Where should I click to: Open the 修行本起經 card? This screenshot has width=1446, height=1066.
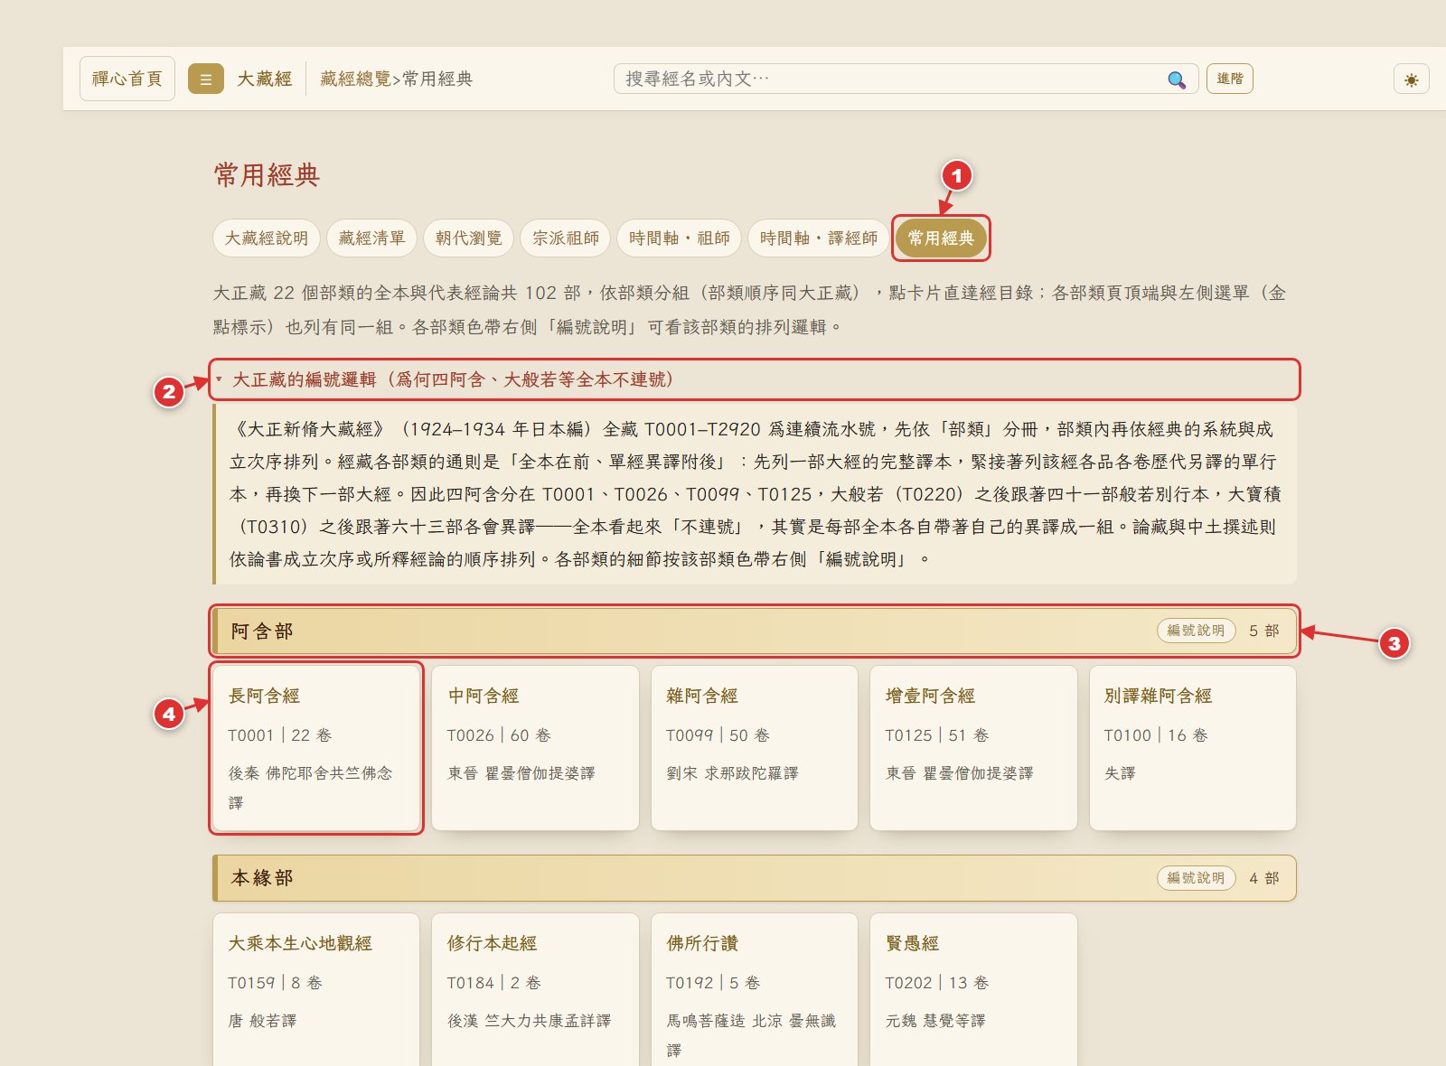click(535, 990)
